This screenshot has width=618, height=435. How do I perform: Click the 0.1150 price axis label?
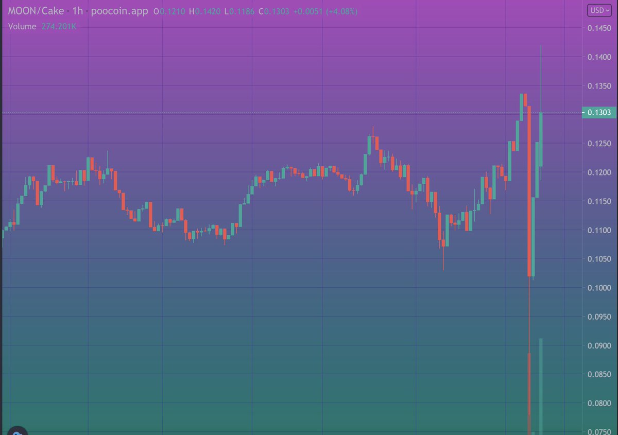(599, 201)
